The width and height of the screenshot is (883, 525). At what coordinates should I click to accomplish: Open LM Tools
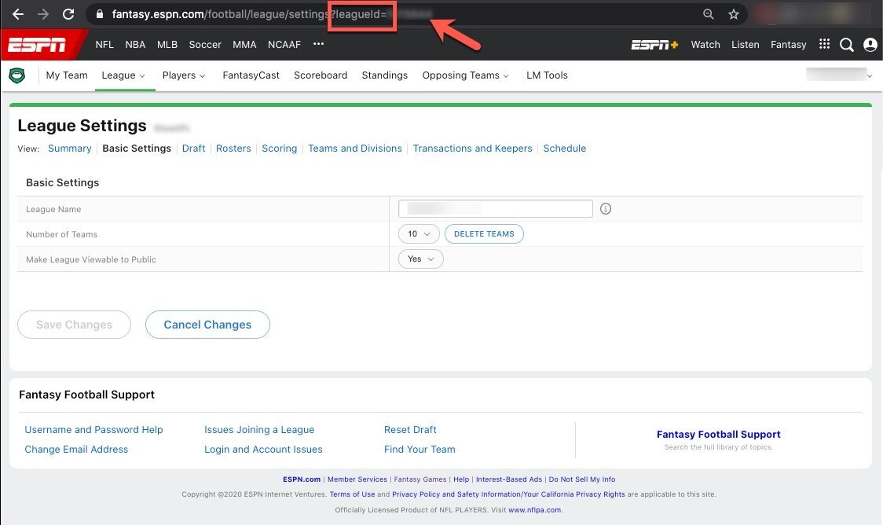click(x=547, y=75)
